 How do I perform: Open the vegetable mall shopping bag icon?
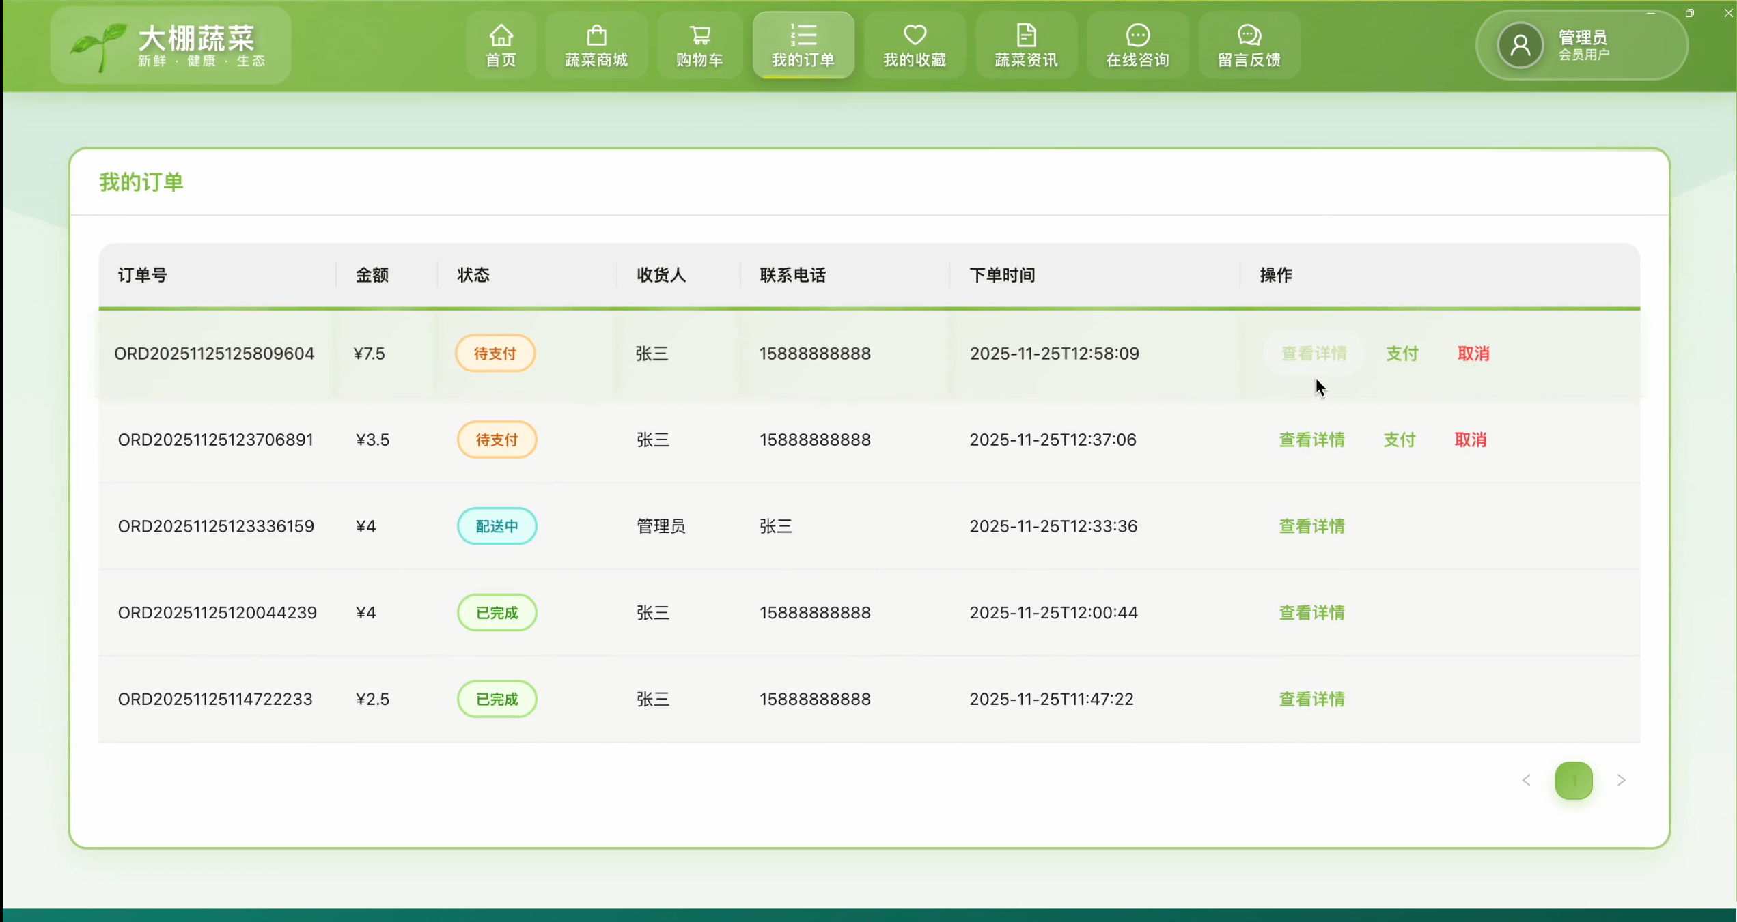tap(596, 35)
